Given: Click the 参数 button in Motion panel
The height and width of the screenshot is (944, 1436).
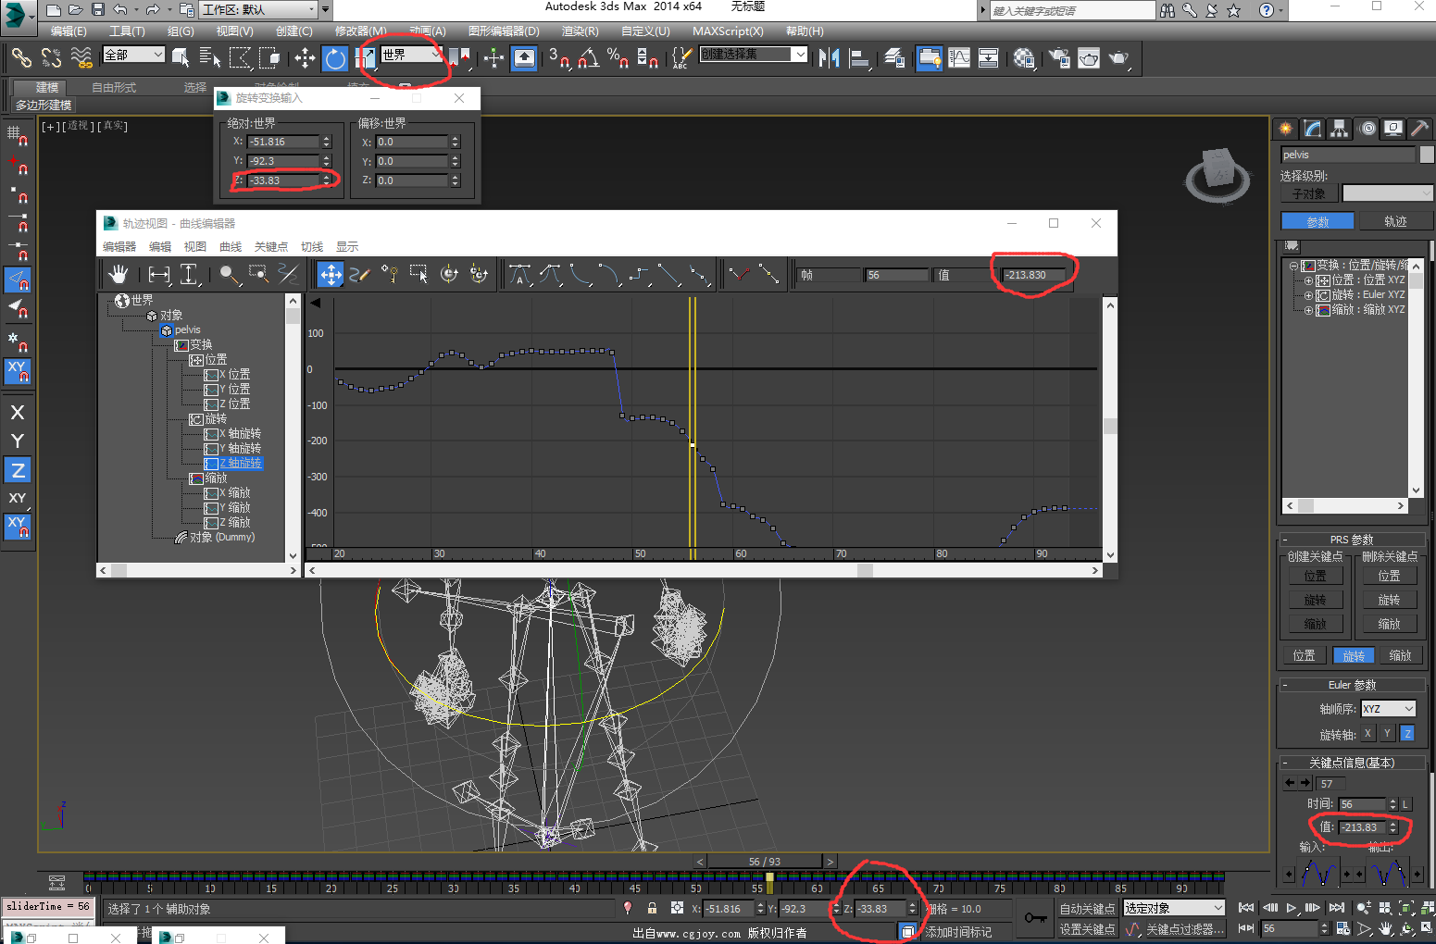Looking at the screenshot, I should pyautogui.click(x=1317, y=221).
